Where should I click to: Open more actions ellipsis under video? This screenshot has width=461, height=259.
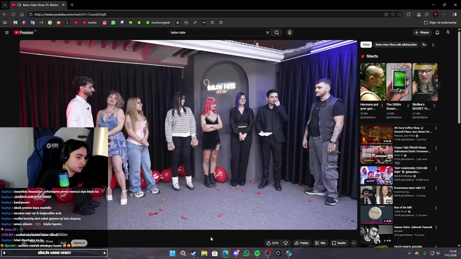point(354,243)
